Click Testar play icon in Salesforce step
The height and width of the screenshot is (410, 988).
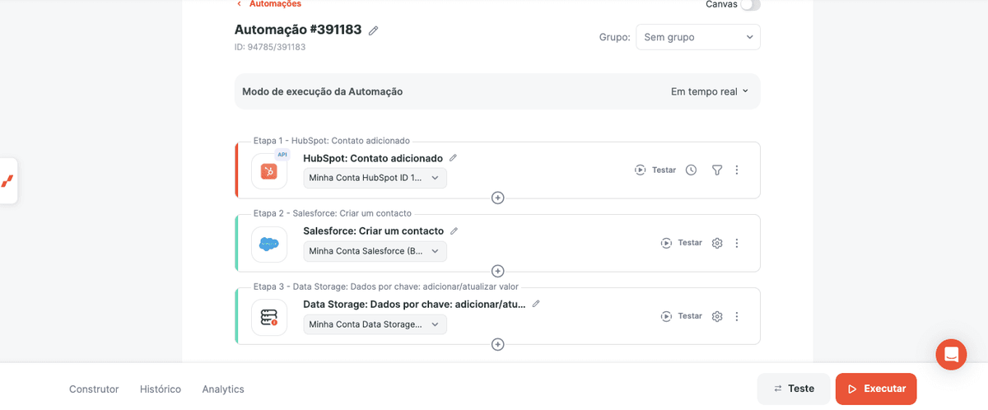point(666,244)
